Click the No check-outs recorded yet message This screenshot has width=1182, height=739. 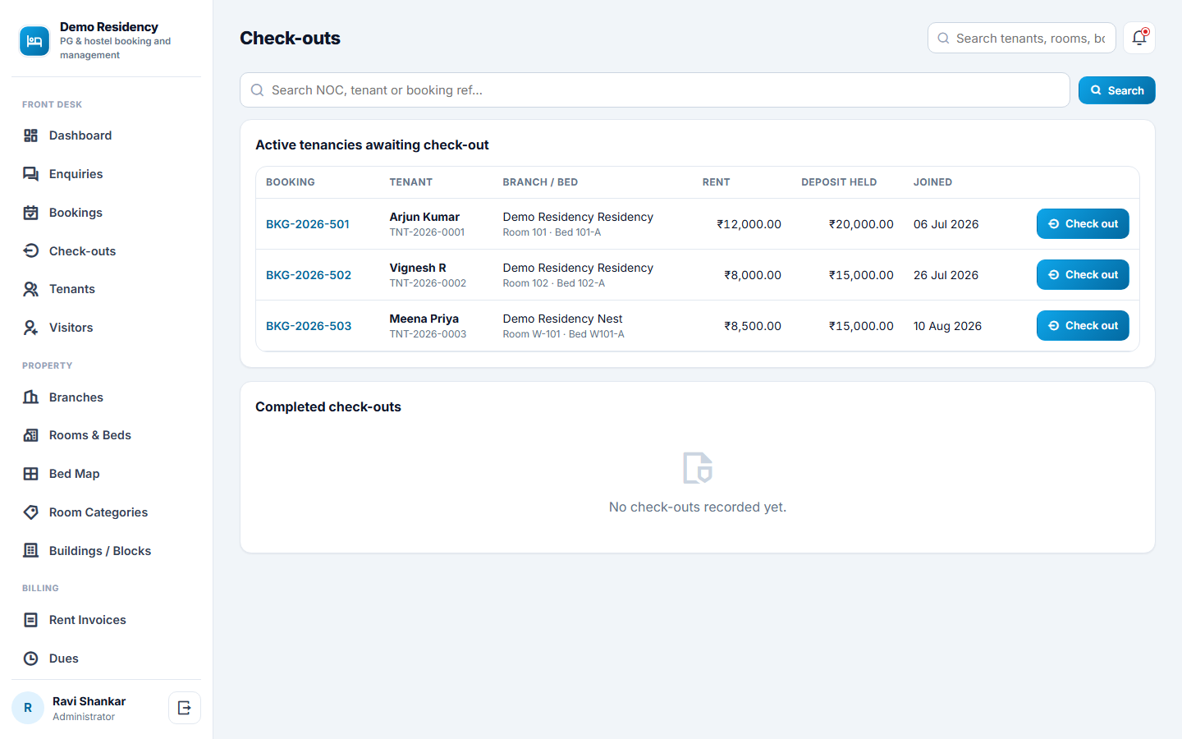[x=698, y=507]
